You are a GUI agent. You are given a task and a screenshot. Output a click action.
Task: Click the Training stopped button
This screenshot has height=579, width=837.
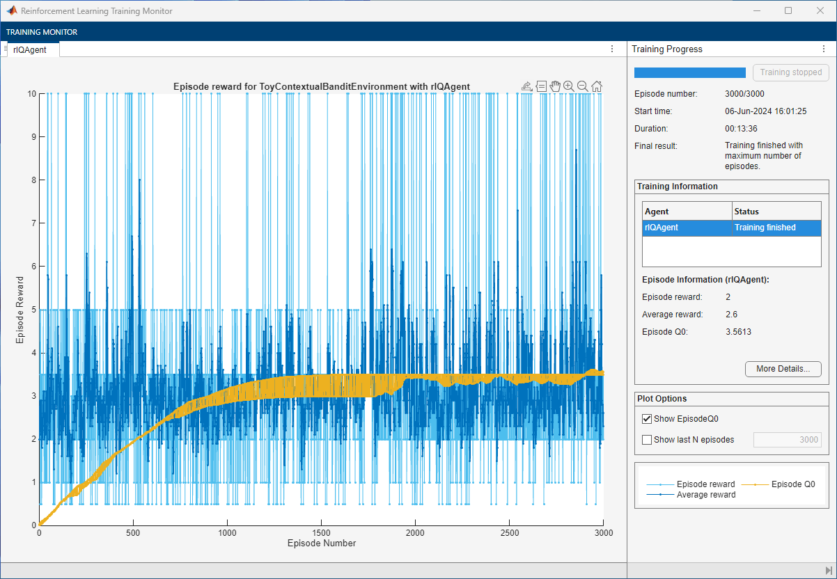[x=790, y=72]
